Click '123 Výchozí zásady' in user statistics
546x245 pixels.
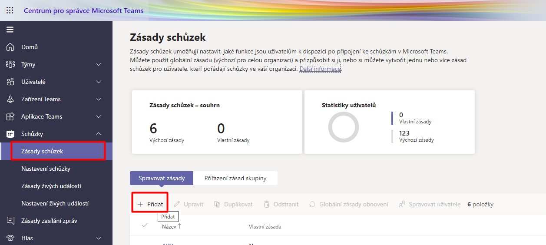[416, 136]
